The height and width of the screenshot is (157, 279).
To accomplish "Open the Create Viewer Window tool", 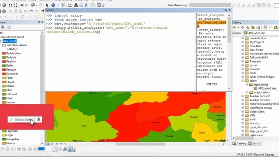I will tap(99, 5).
